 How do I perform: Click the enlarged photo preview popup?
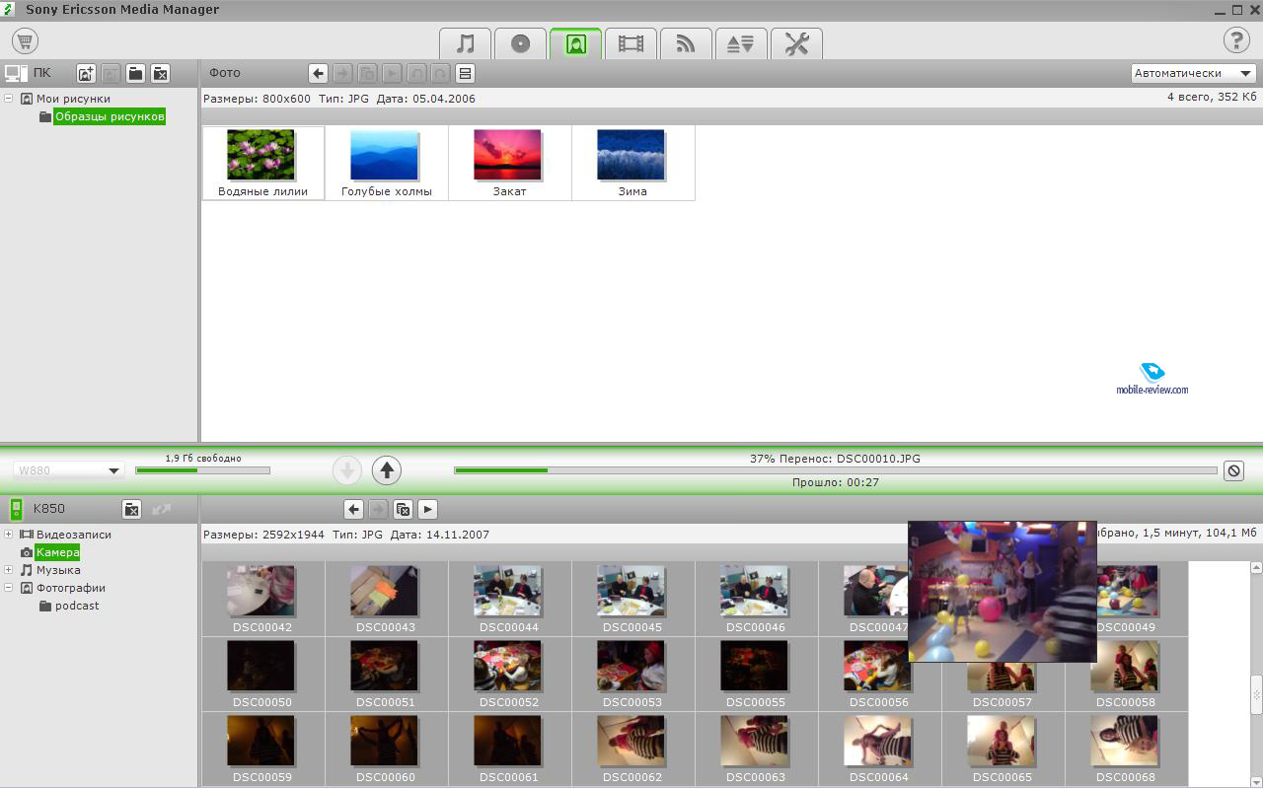coord(1003,592)
